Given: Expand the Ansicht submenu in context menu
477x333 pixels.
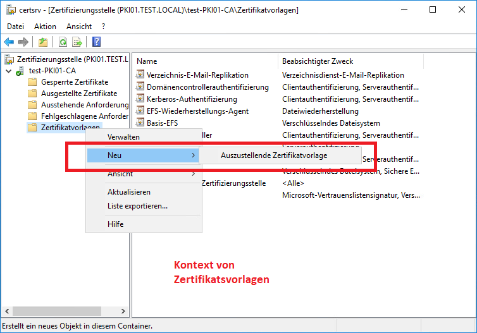Looking at the screenshot, I should click(x=143, y=174).
